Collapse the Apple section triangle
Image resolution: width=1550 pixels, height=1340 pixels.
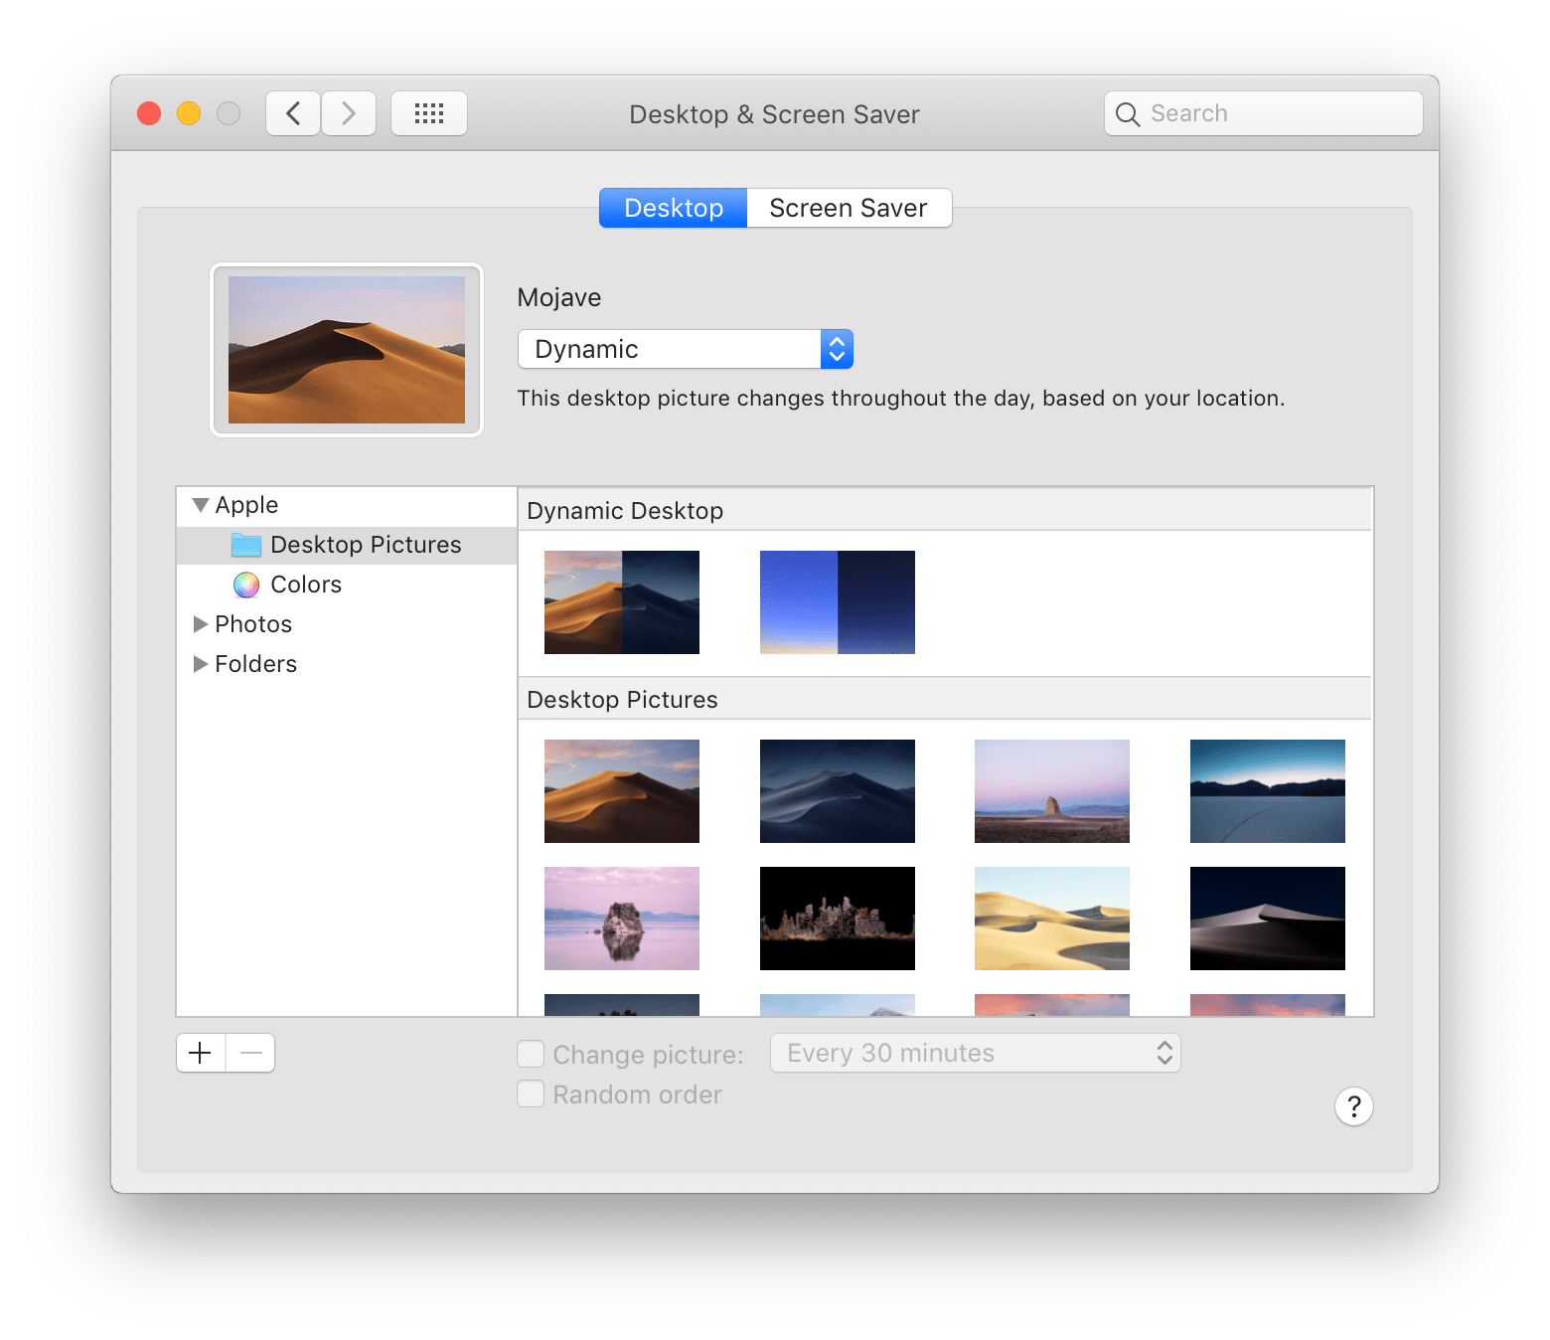coord(201,505)
